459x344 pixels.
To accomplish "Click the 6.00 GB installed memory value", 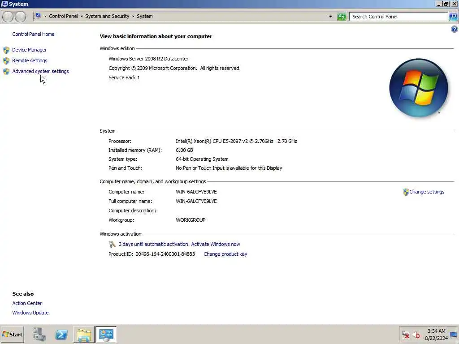I will [x=184, y=150].
